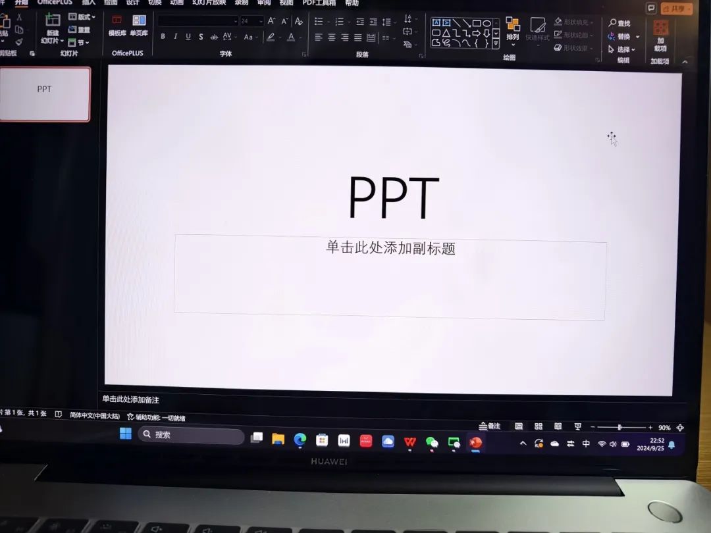The width and height of the screenshot is (711, 533).
Task: Open the font name combo box
Action: 197,21
